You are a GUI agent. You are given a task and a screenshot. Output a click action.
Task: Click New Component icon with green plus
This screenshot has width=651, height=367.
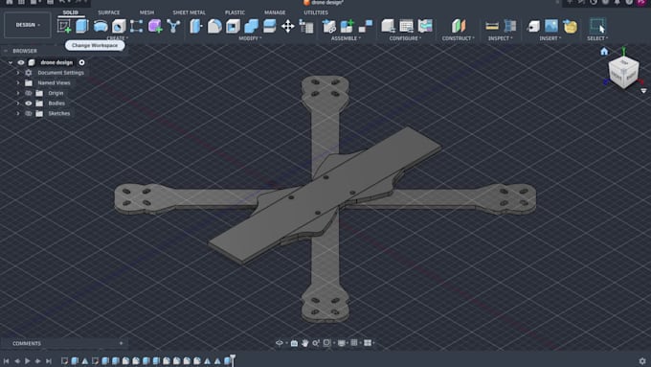[x=348, y=26]
